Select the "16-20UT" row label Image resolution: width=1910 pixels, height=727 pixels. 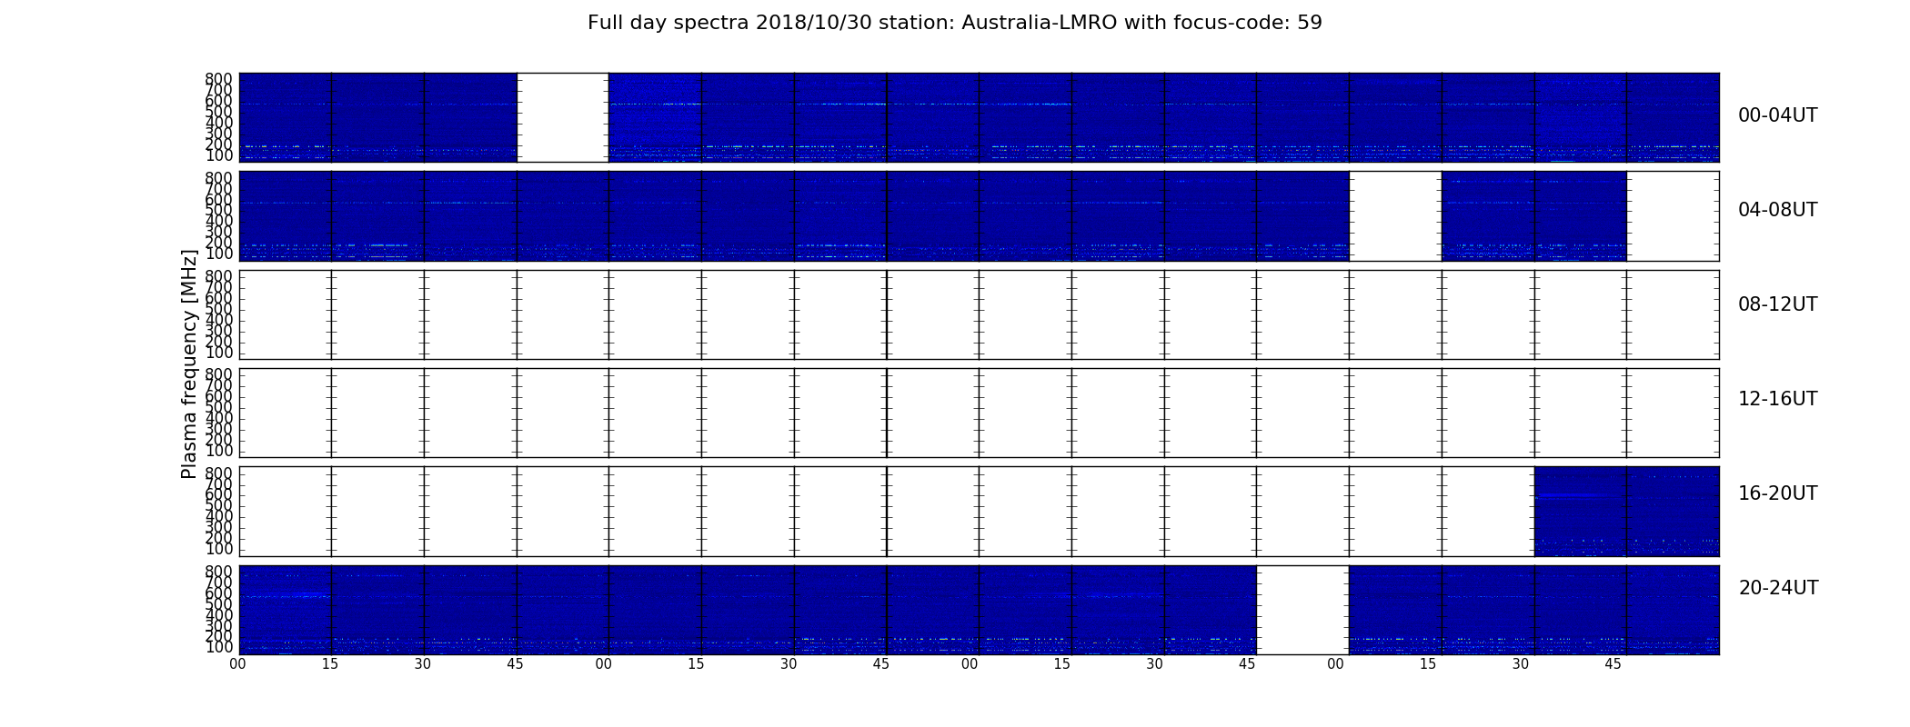click(1778, 493)
